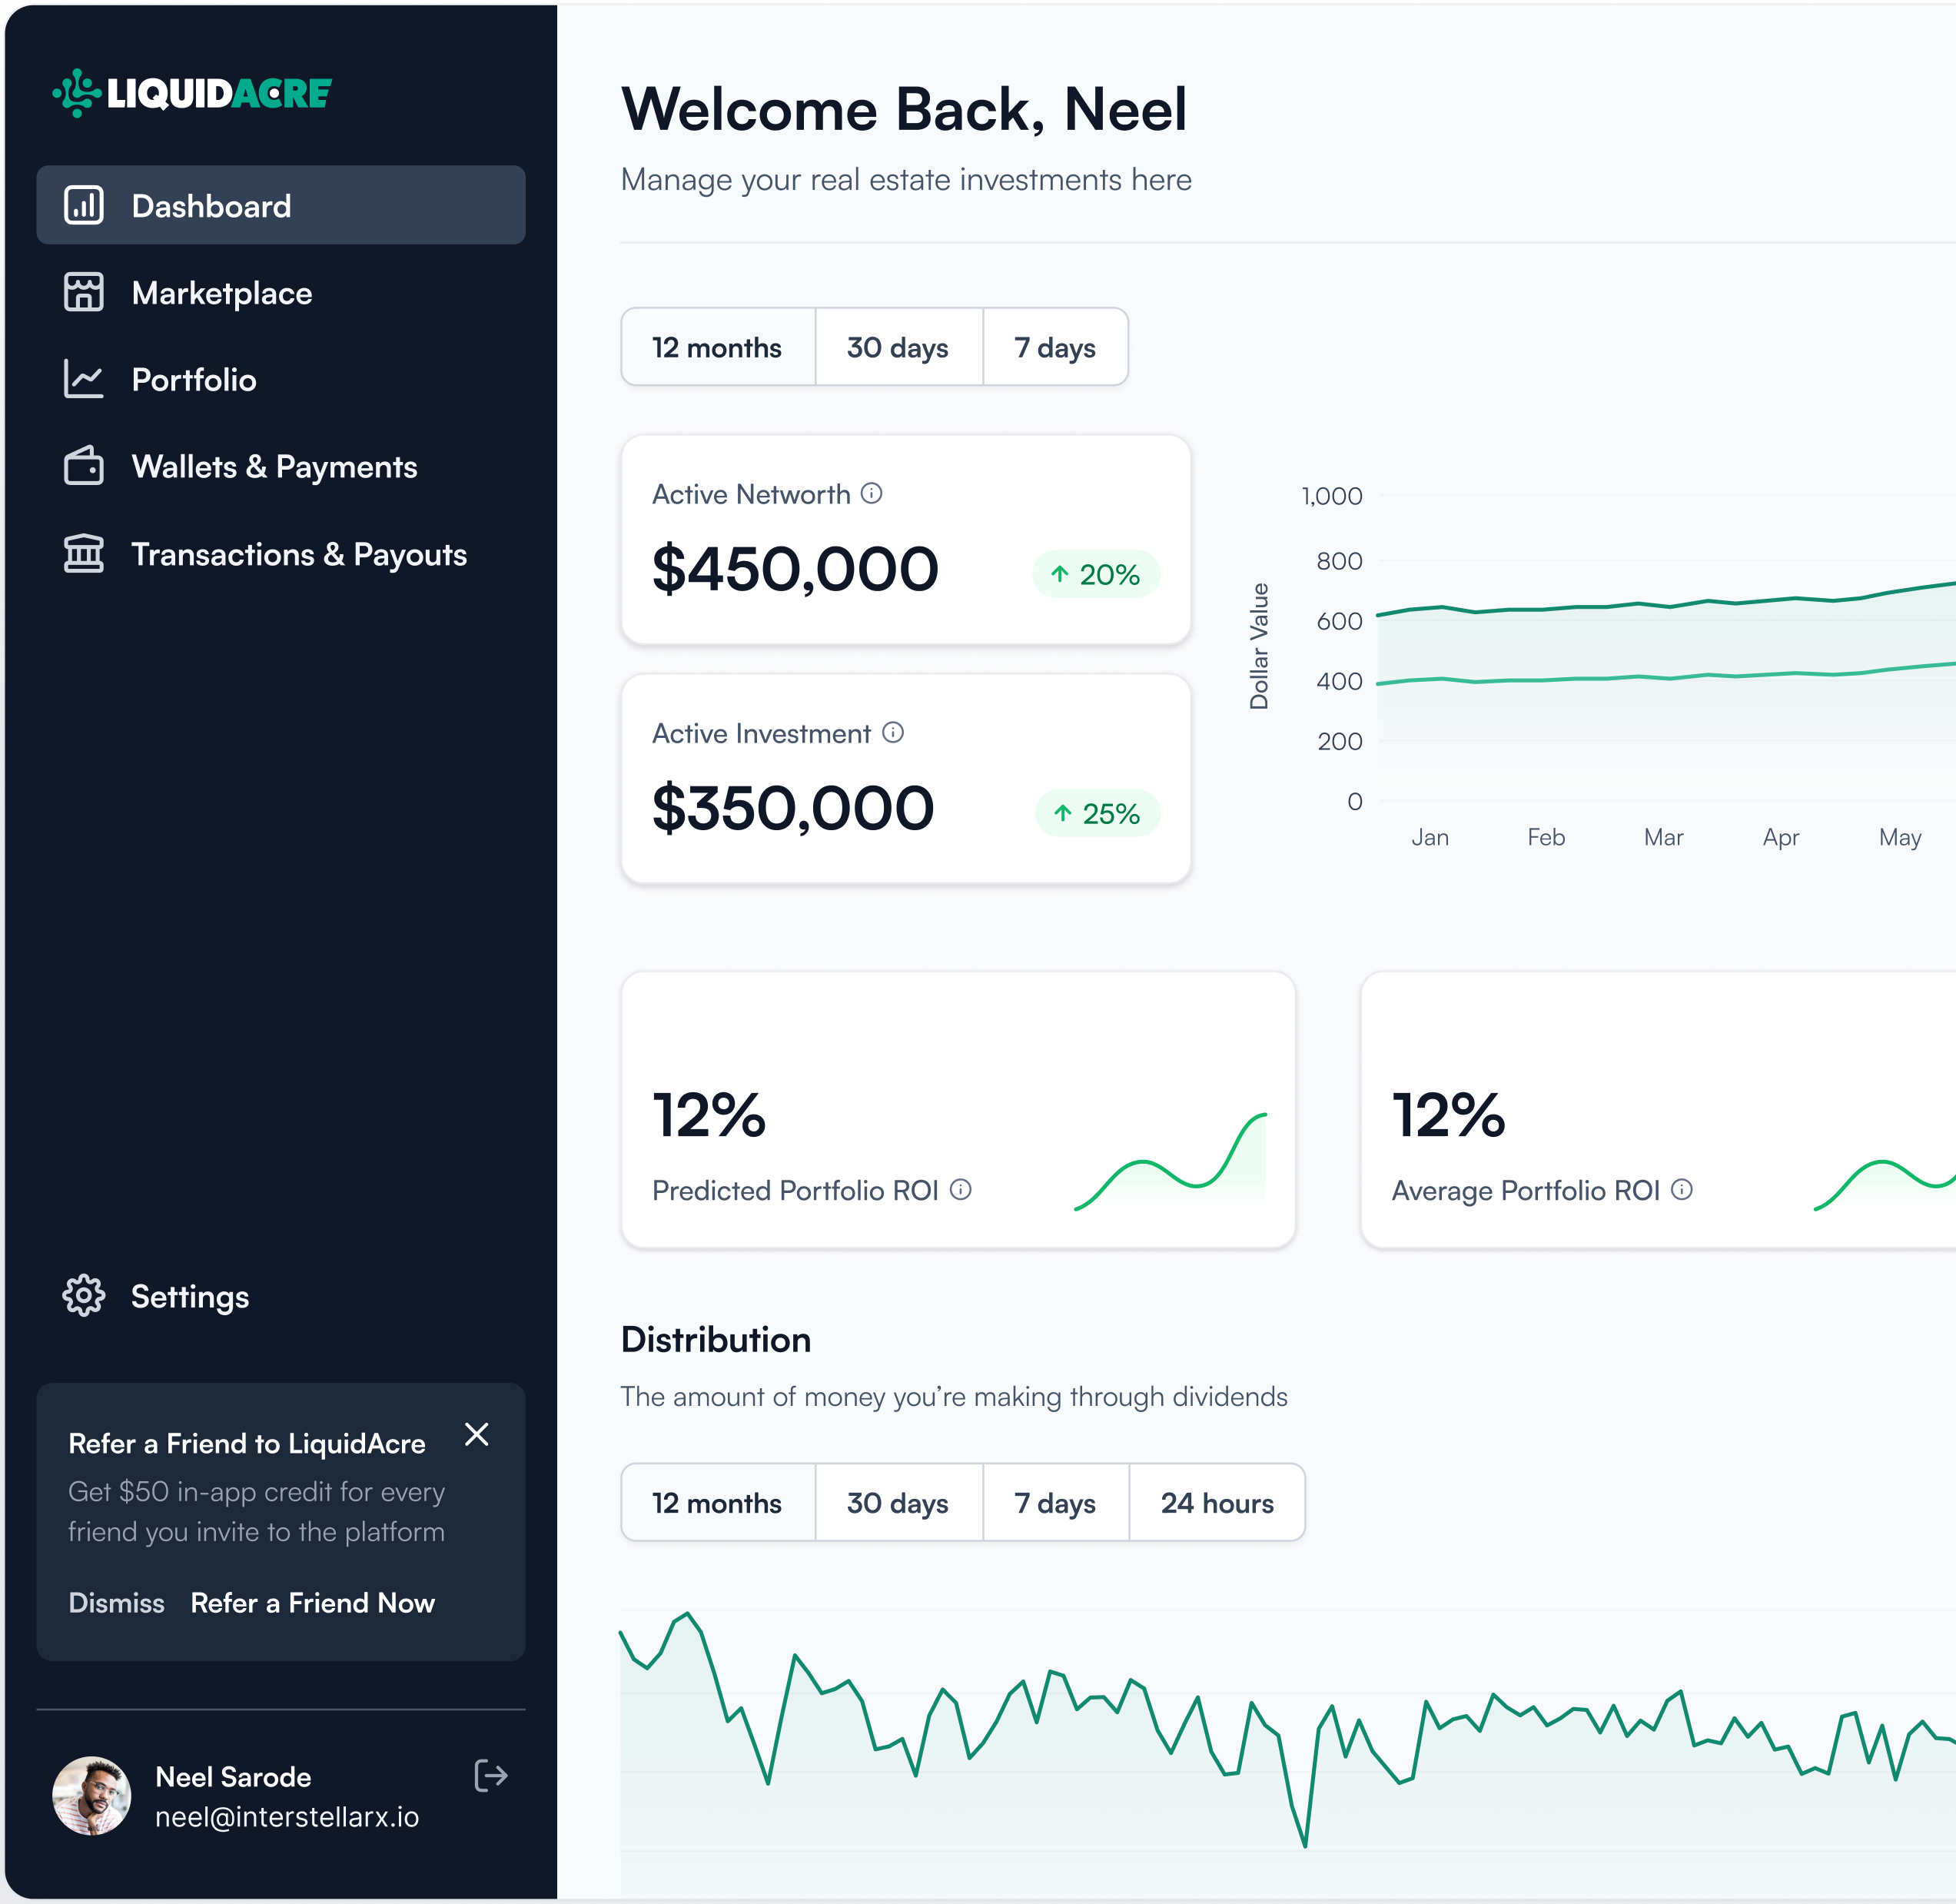
Task: Close the Refer a Friend card
Action: [x=477, y=1434]
